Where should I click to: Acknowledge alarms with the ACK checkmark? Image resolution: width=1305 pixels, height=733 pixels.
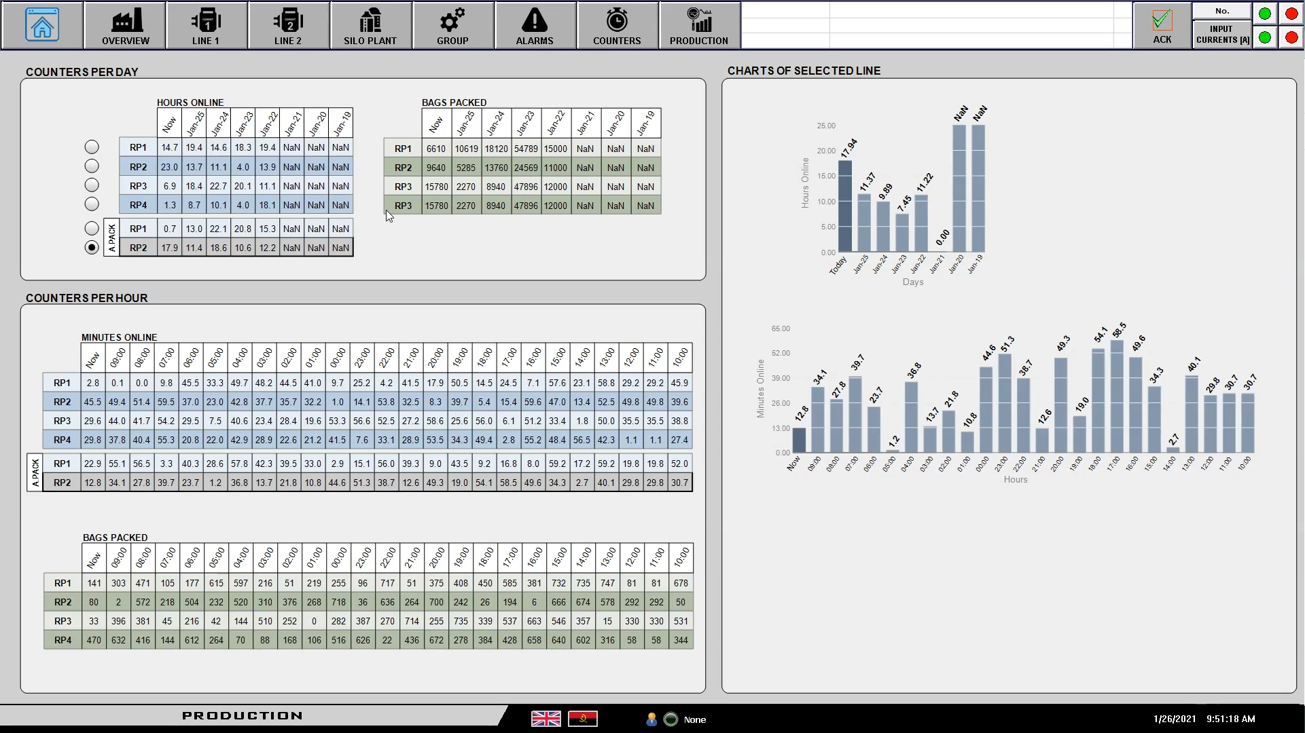coord(1162,26)
